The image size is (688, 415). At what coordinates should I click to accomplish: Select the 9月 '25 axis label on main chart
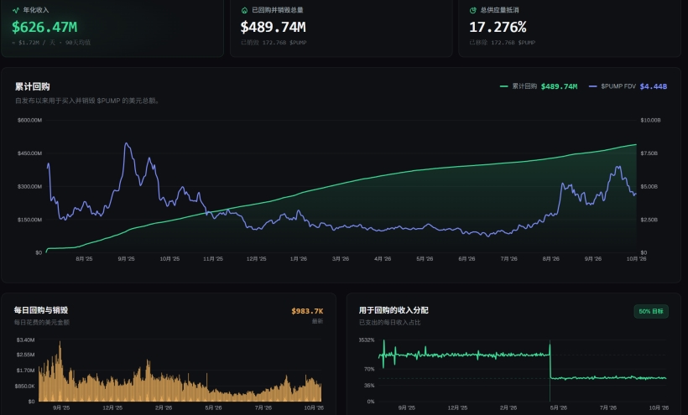(127, 259)
